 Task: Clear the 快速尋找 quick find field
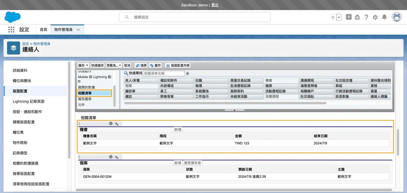point(188,74)
